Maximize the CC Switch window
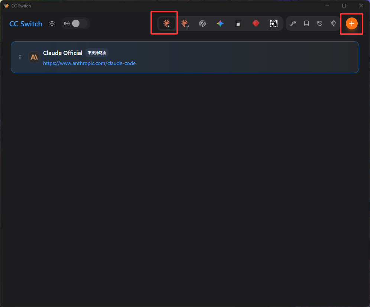The image size is (370, 307). coord(344,6)
